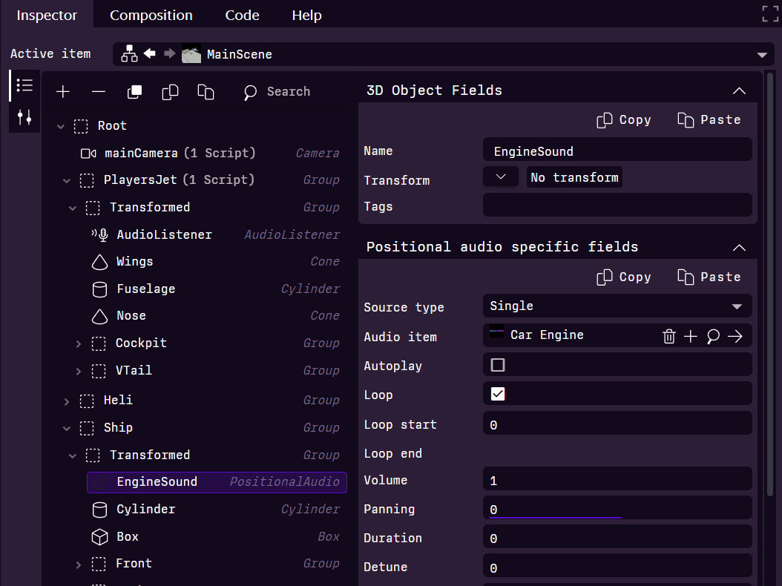782x586 pixels.
Task: Open the audio item search (magnifier) icon
Action: [712, 335]
